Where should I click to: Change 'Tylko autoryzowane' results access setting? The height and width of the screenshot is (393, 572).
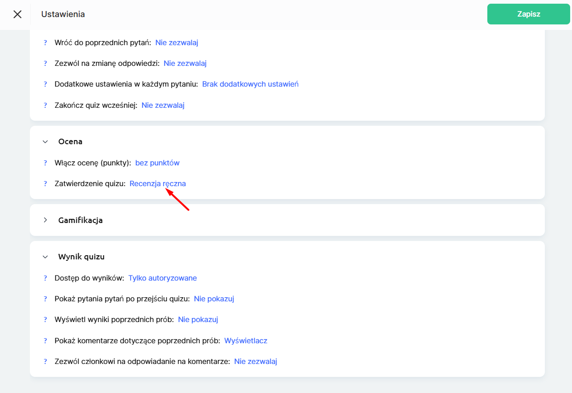click(x=162, y=278)
